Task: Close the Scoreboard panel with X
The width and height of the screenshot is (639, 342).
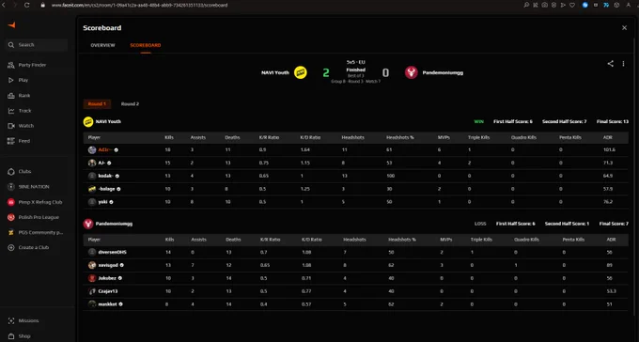Action: click(x=624, y=28)
